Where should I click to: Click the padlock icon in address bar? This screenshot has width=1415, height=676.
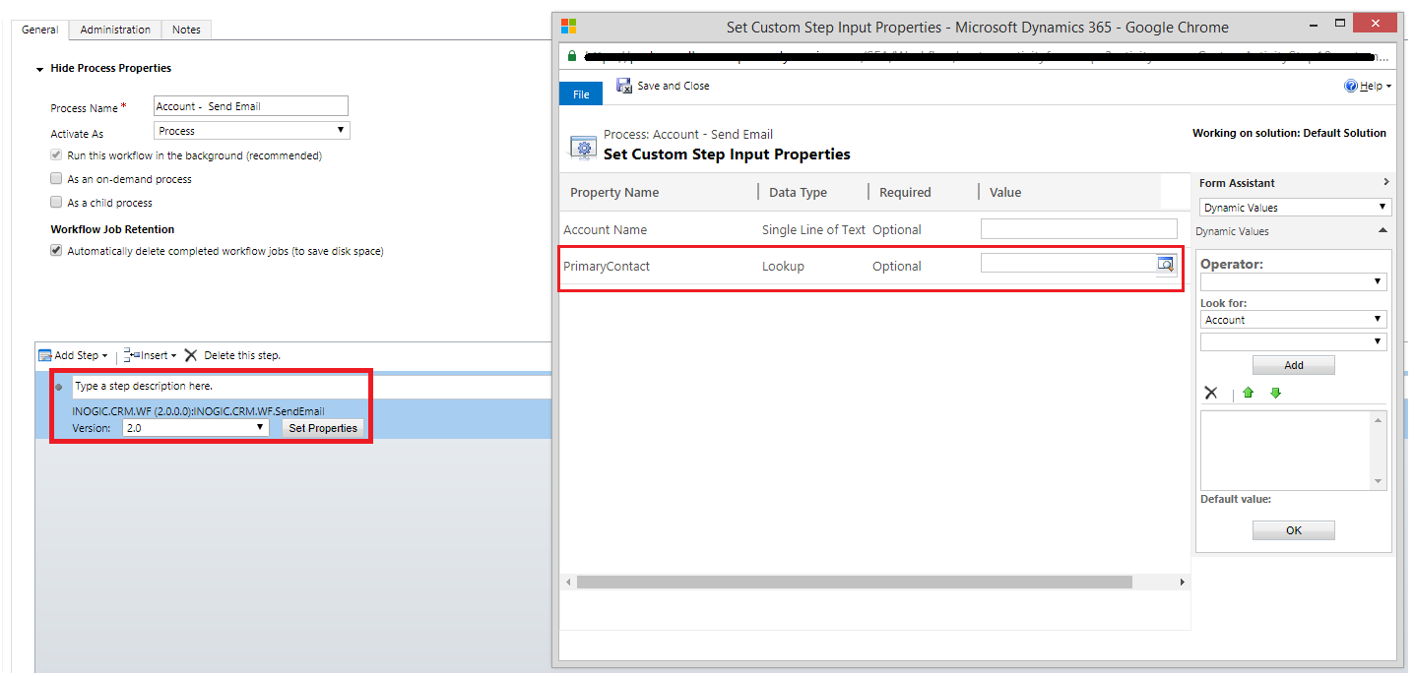[571, 56]
